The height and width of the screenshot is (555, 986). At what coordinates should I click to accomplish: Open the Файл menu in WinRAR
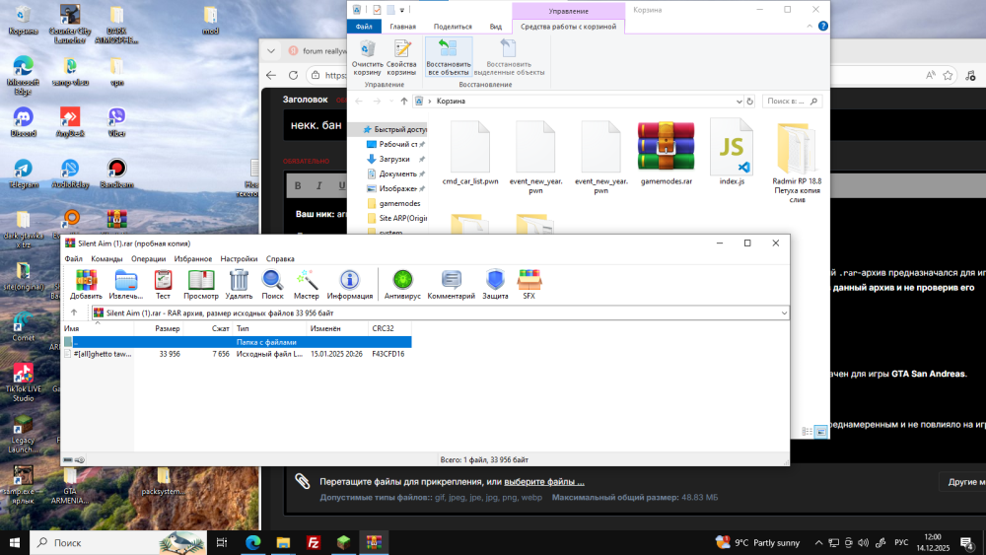tap(74, 259)
